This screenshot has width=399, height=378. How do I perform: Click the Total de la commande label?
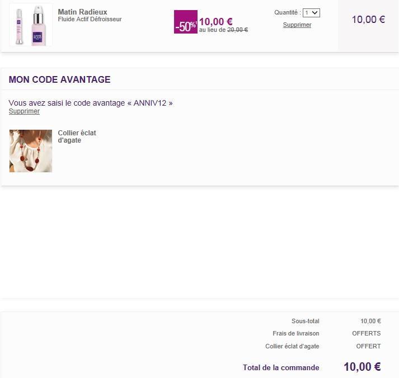coord(281,367)
